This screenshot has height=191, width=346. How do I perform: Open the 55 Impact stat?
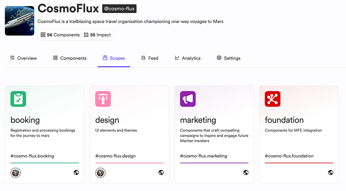click(97, 35)
